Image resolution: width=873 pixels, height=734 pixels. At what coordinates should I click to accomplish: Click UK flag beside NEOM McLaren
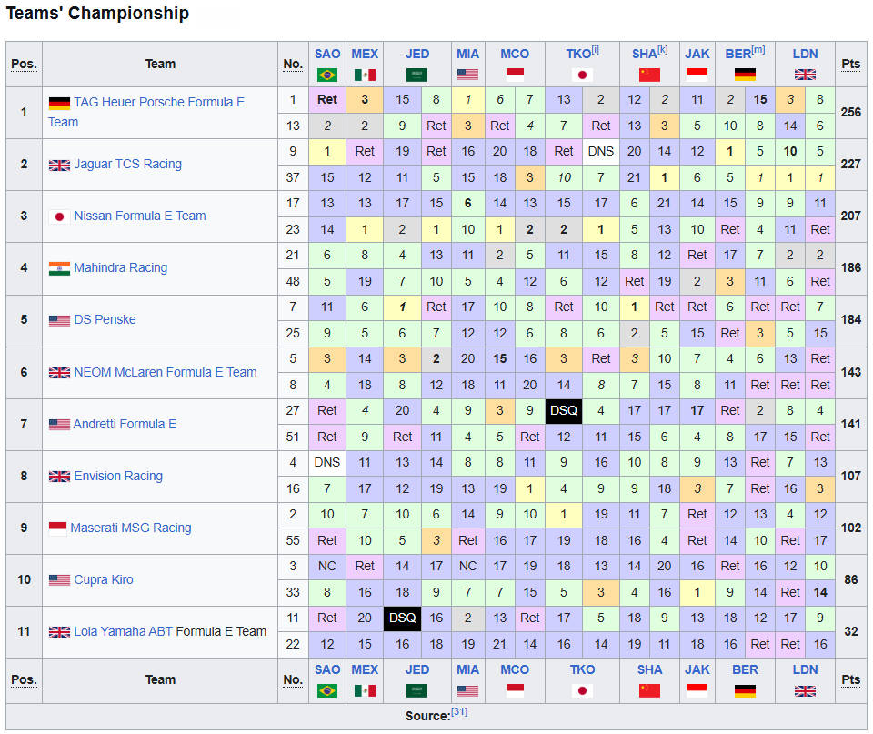[60, 373]
